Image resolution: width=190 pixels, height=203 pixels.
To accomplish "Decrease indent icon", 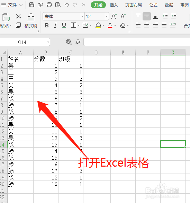I will tap(165, 16).
